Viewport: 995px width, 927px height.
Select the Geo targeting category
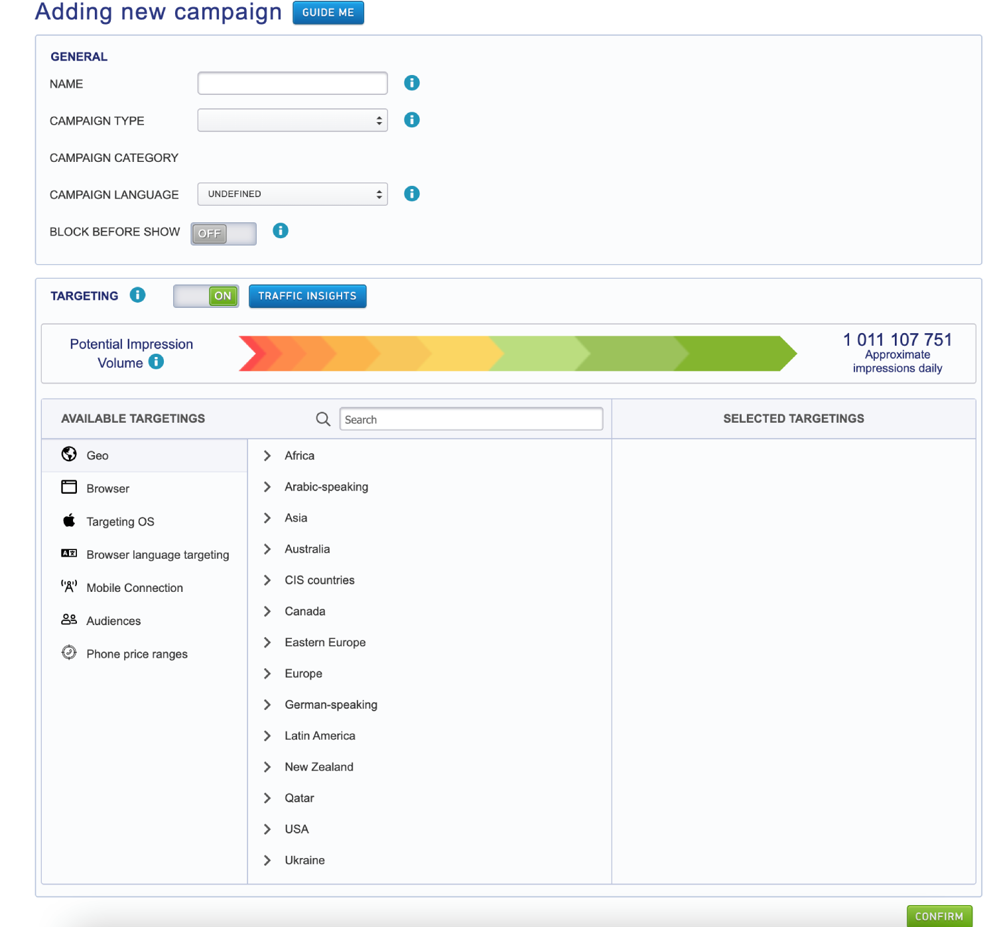[145, 456]
